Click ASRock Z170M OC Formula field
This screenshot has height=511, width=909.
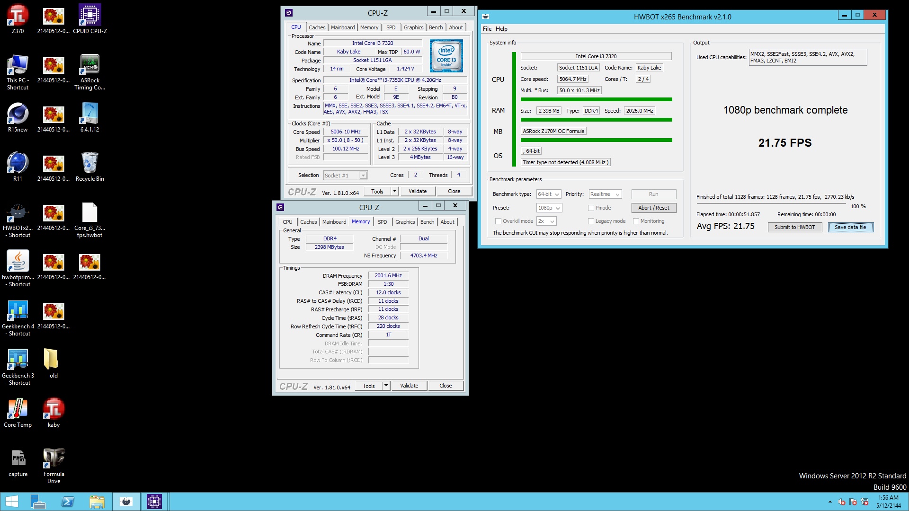[553, 131]
